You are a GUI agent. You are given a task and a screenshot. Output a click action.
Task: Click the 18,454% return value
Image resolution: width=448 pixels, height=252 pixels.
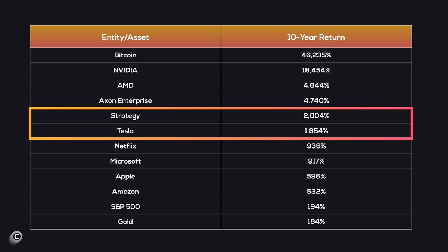[x=316, y=70]
